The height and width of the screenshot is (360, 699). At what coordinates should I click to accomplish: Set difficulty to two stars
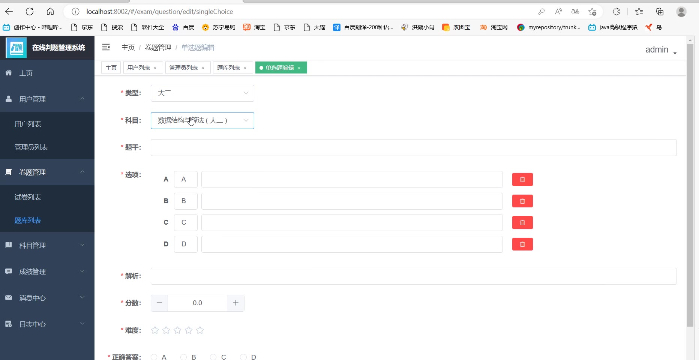point(166,330)
